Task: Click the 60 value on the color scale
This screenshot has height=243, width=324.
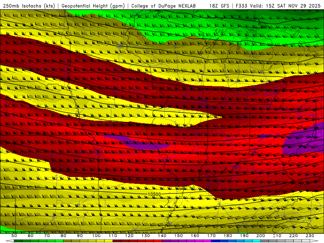Action: [30, 236]
